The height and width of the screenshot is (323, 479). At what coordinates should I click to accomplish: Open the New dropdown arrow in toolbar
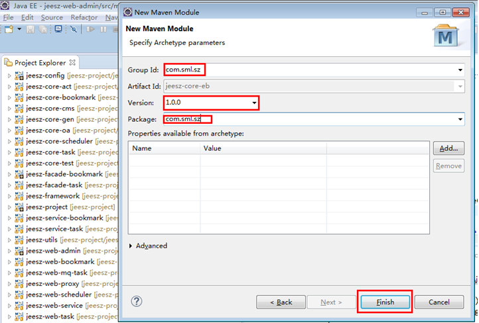[x=19, y=29]
